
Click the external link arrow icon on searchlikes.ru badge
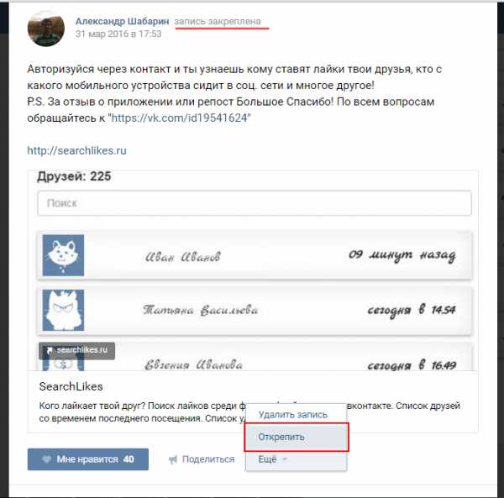click(50, 350)
